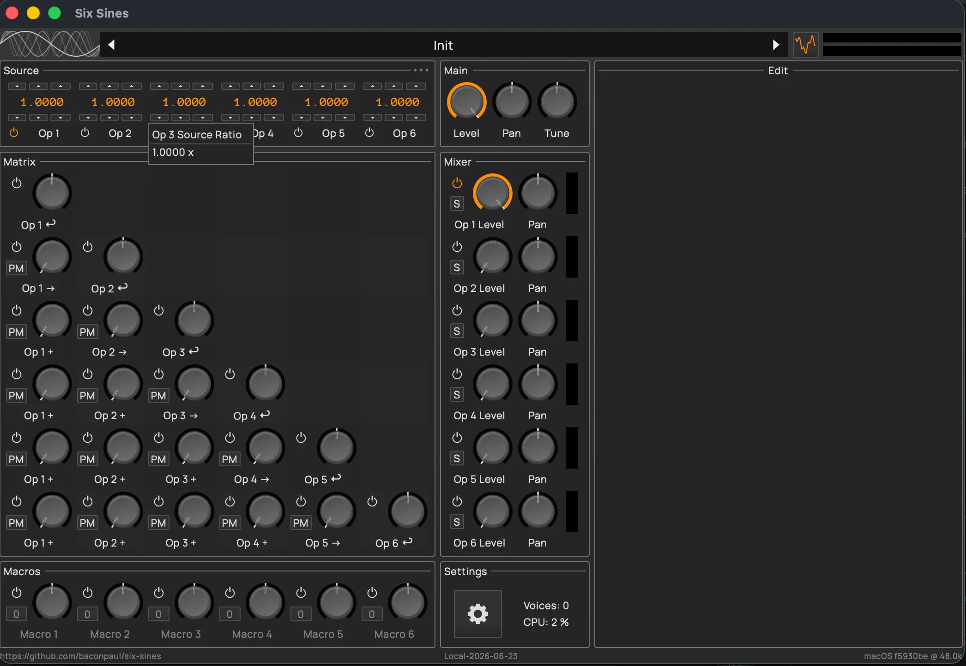Select the Main Pan knob
The width and height of the screenshot is (966, 666).
coord(512,102)
